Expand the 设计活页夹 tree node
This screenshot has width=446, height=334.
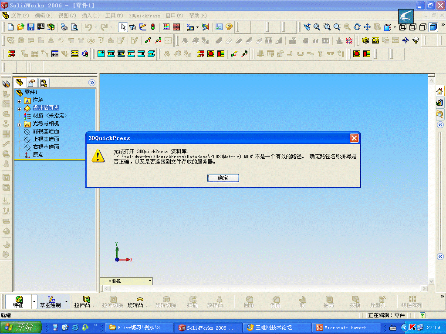(19, 109)
